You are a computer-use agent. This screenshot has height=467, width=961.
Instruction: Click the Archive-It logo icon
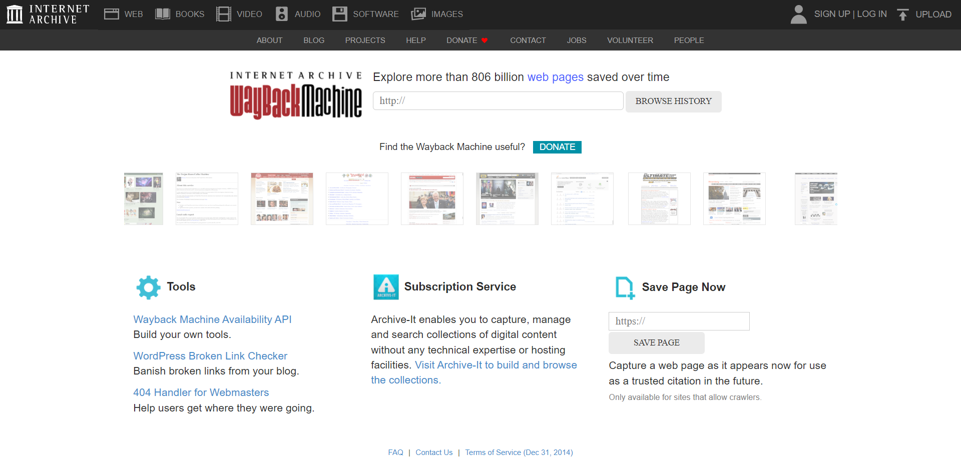pos(386,287)
